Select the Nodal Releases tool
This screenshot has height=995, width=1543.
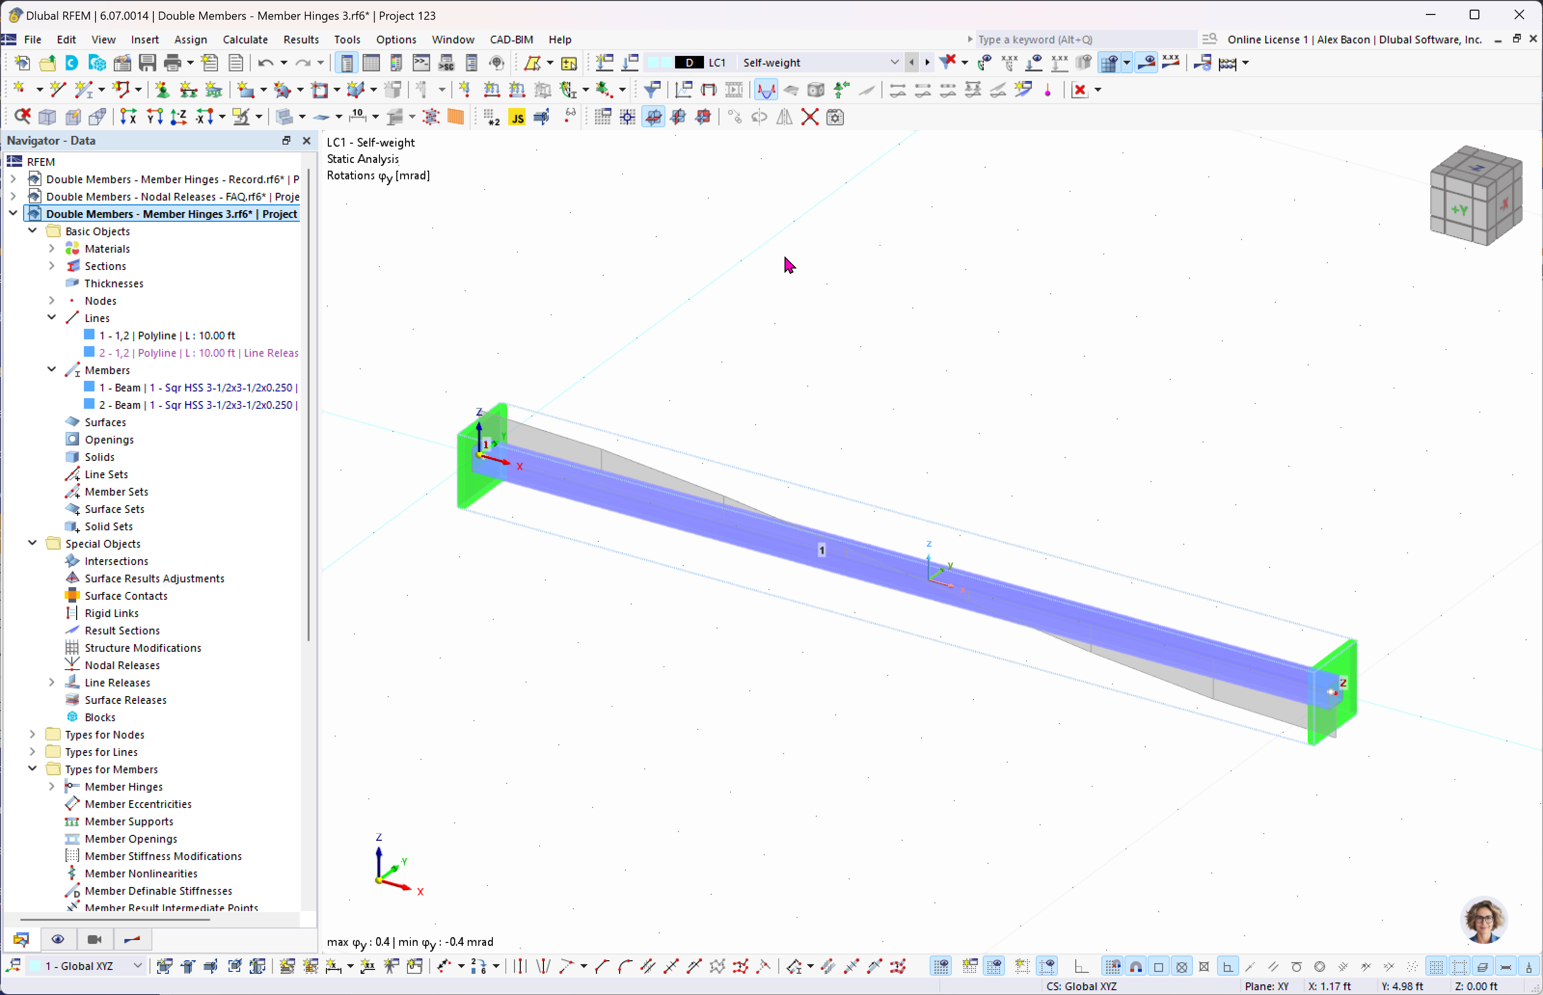[122, 664]
